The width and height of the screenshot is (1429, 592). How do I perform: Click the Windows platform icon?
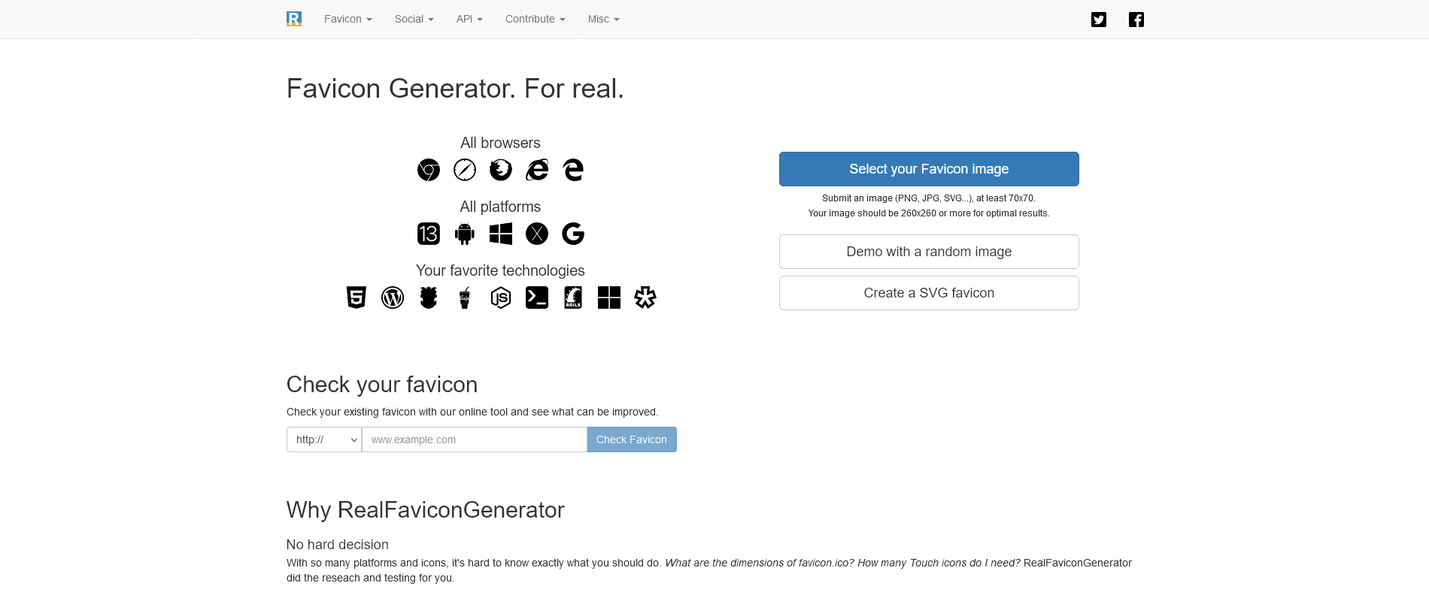[x=501, y=234]
